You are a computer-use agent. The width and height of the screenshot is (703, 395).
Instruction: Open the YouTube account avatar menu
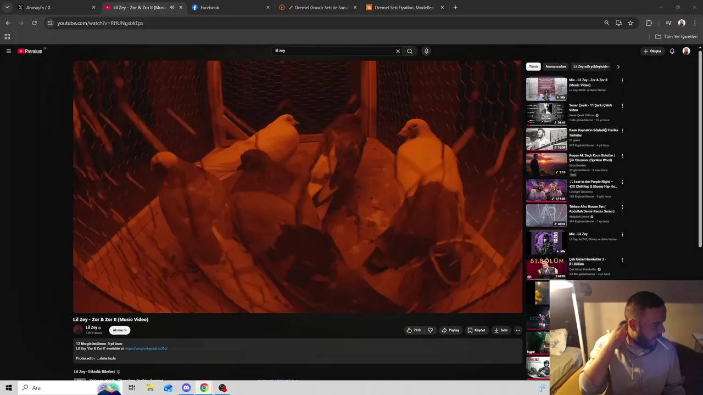(686, 51)
